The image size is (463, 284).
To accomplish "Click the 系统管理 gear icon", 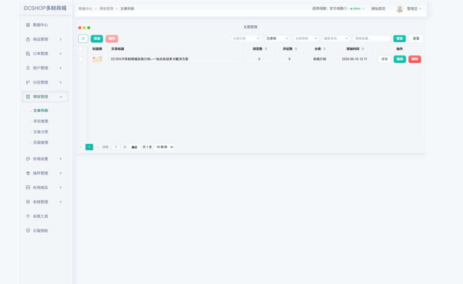I will [x=28, y=202].
